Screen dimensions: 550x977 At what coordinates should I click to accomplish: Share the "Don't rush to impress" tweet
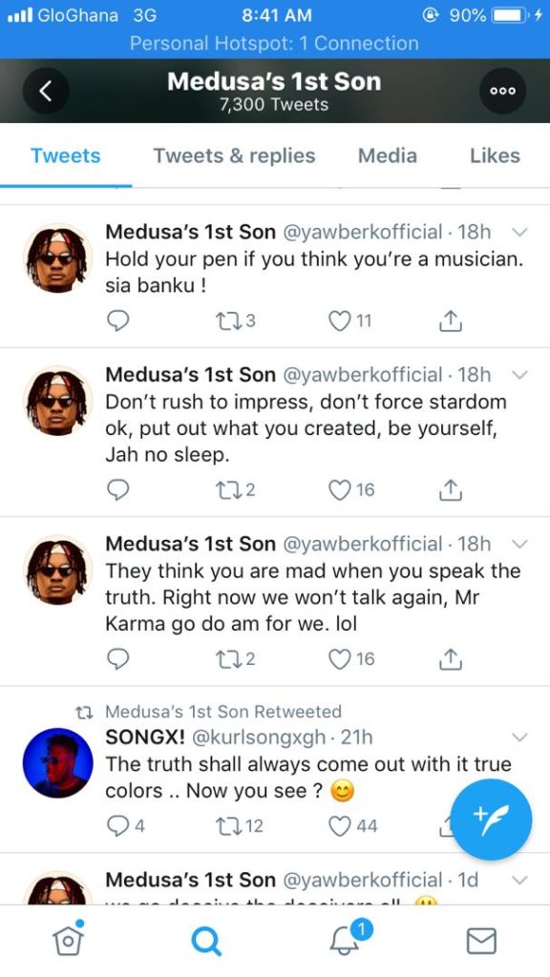451,490
